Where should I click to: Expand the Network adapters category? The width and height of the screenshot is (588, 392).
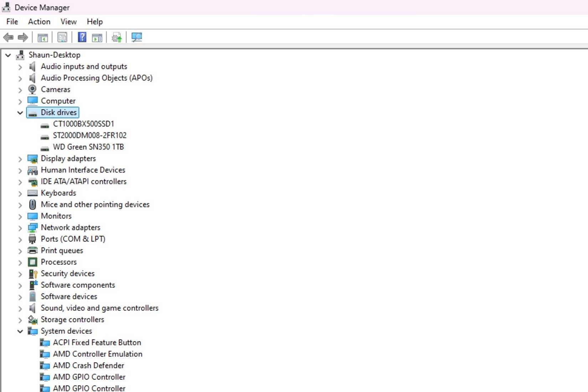pos(20,228)
